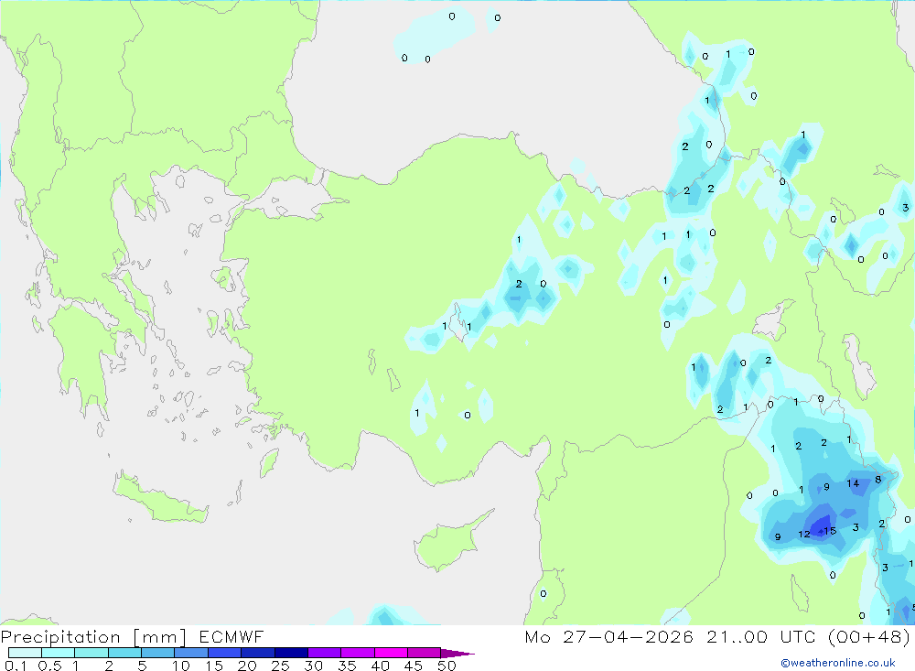
Task: Click the 0.1–0.5 mm legend color swatch
Action: pos(25,653)
